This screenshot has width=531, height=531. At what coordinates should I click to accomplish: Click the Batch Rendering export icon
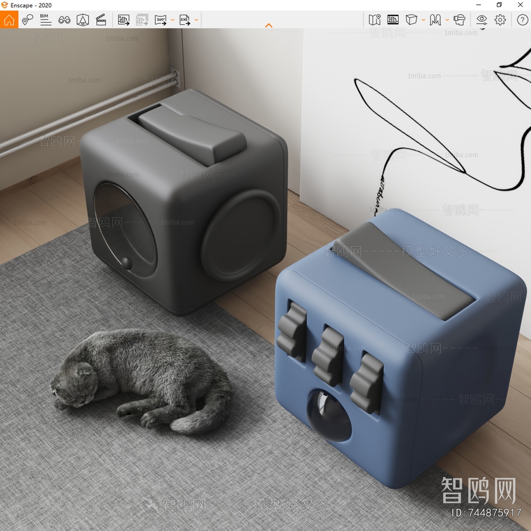142,20
